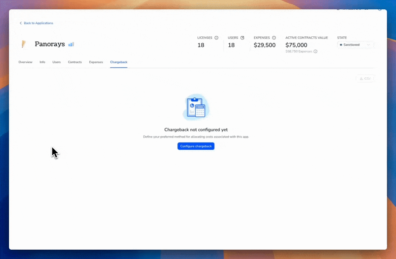The width and height of the screenshot is (396, 259).
Task: Click the back chevron arrow icon
Action: [x=21, y=23]
